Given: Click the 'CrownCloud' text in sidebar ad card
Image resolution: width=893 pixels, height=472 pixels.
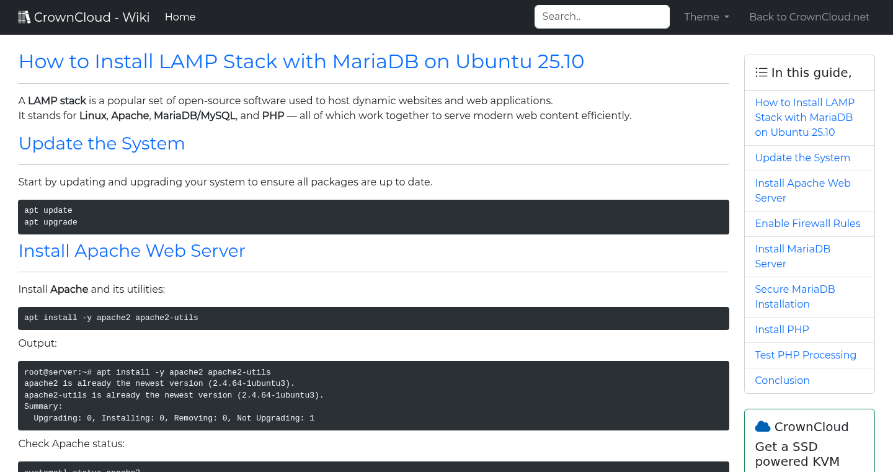Looking at the screenshot, I should coord(811,427).
